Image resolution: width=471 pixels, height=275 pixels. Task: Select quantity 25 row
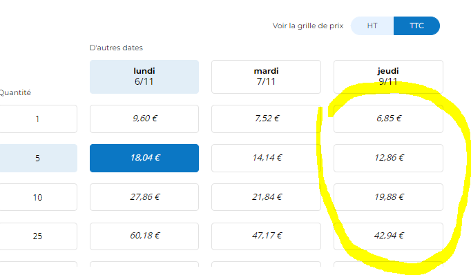tap(37, 236)
